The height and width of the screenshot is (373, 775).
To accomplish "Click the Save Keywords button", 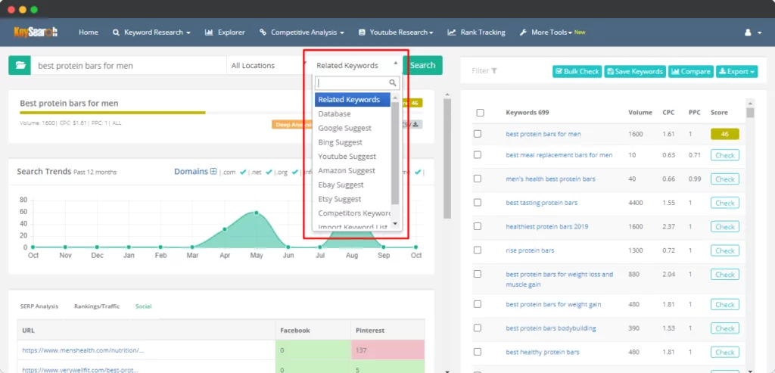I will [x=635, y=72].
